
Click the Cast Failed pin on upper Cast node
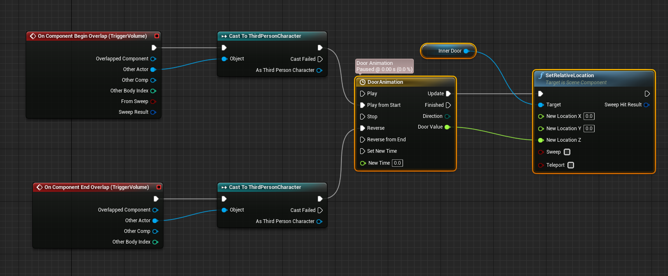pos(320,59)
